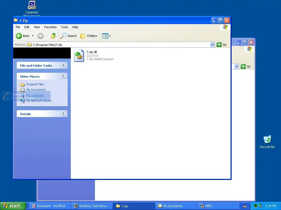Click the folder icon in the address field
This screenshot has height=210, width=281.
point(30,45)
